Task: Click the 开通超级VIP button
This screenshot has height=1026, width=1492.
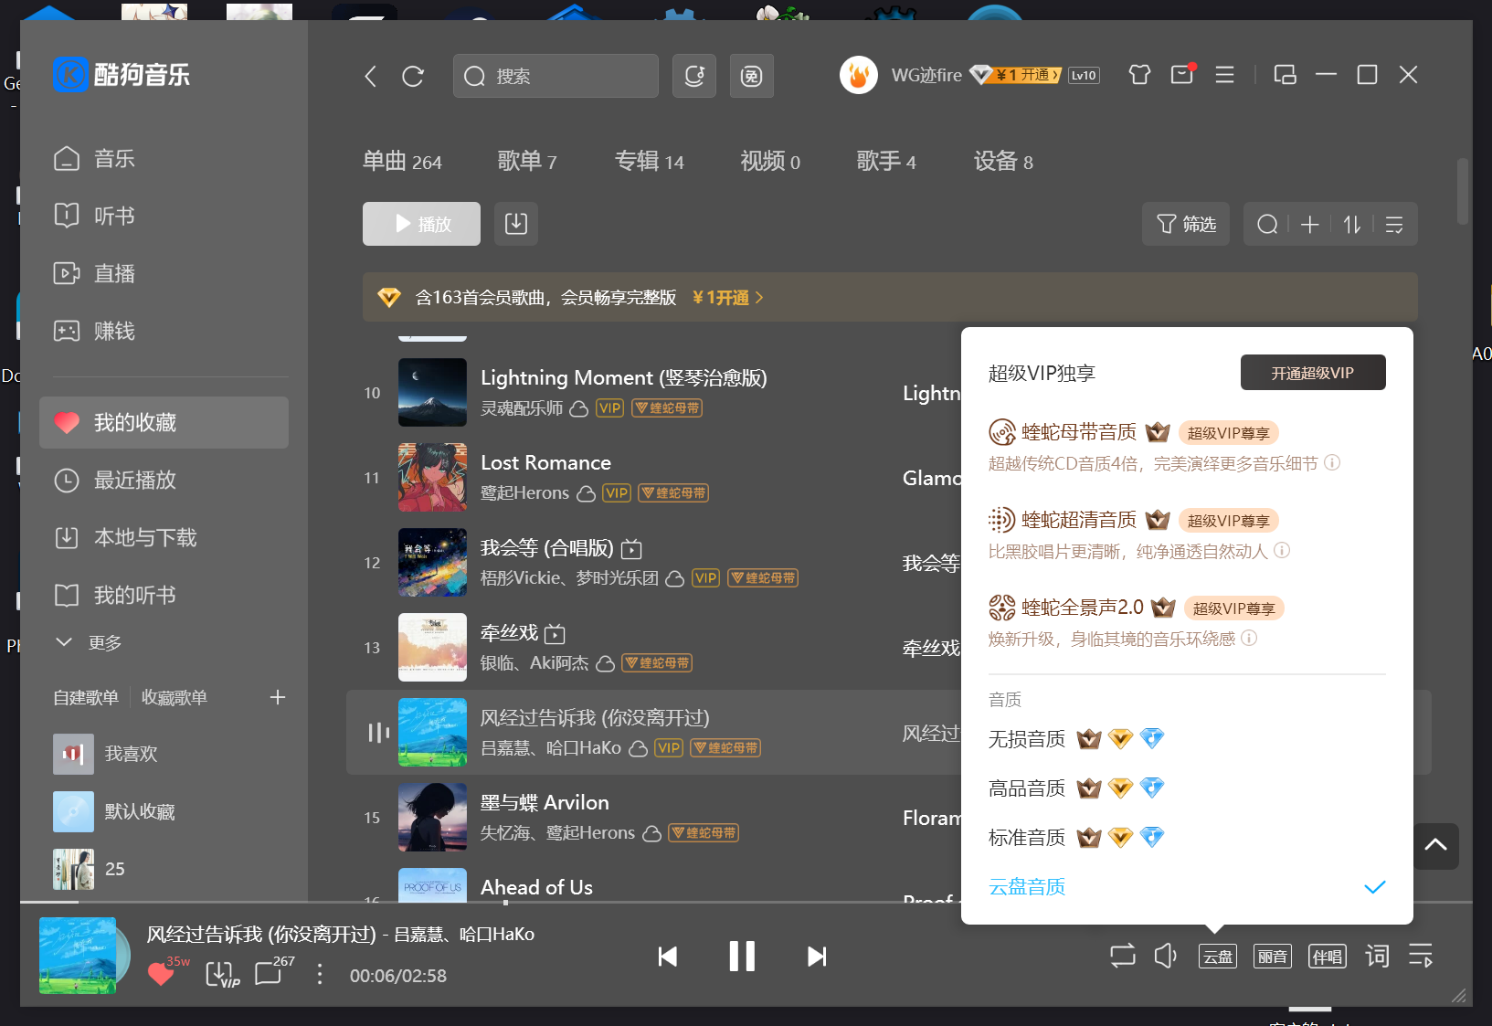Action: (1312, 373)
